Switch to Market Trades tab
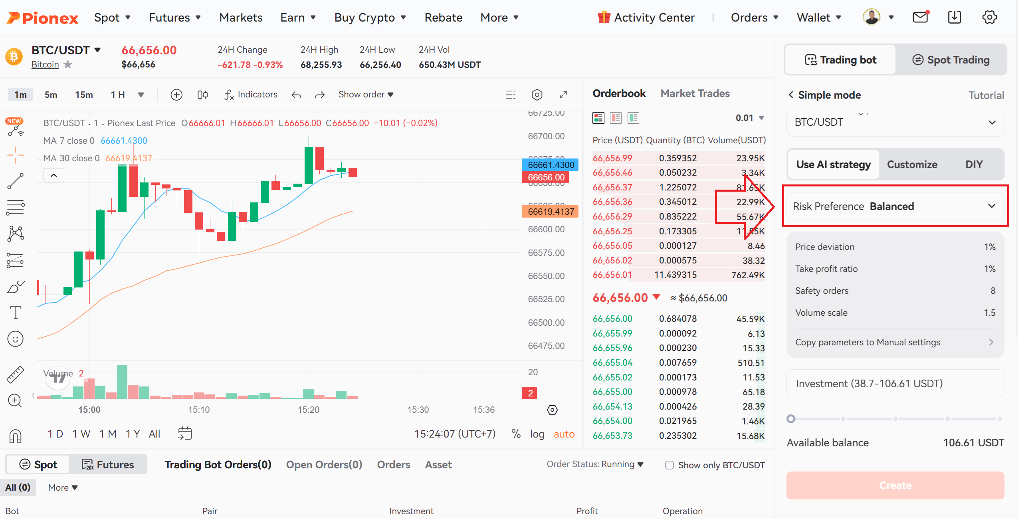This screenshot has width=1018, height=519. tap(695, 93)
